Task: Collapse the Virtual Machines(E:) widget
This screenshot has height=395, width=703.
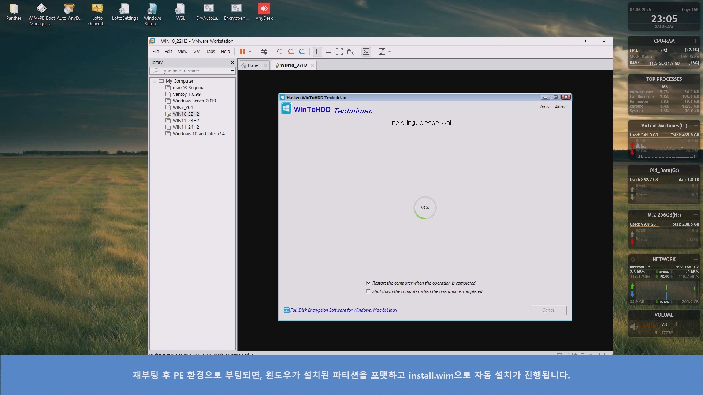Action: (695, 125)
